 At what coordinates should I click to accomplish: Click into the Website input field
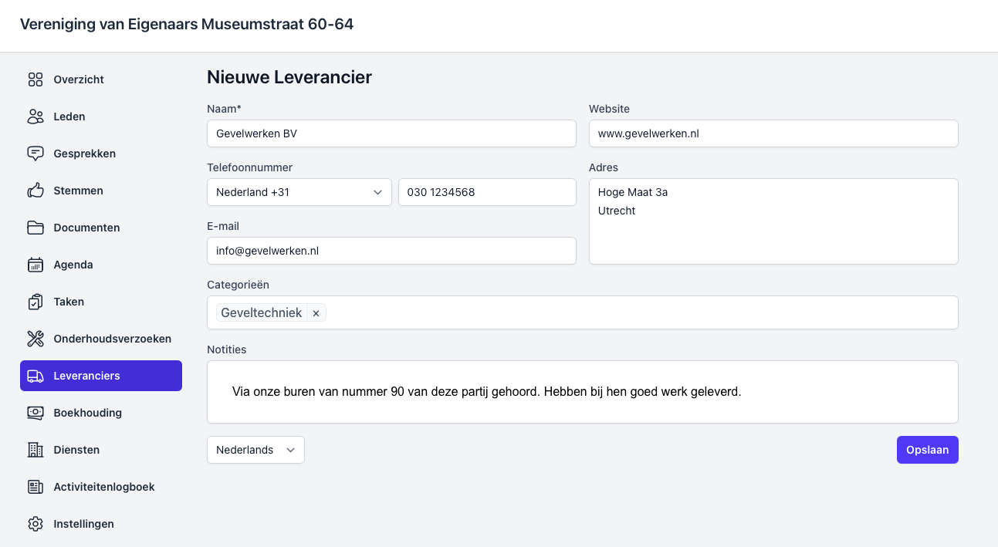(x=773, y=133)
